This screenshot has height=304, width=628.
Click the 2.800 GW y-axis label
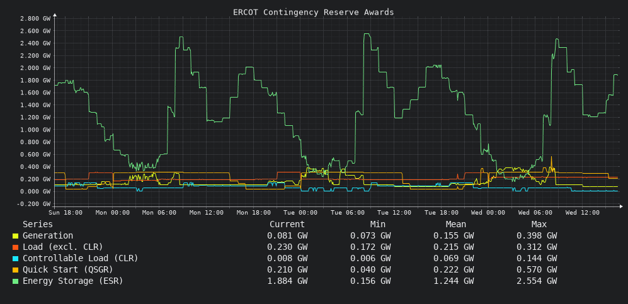tap(35, 18)
